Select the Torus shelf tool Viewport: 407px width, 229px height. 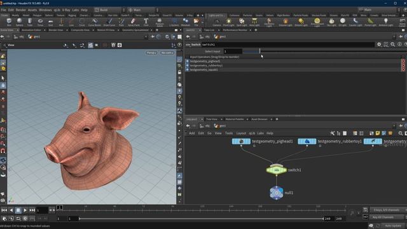[x=40, y=22]
